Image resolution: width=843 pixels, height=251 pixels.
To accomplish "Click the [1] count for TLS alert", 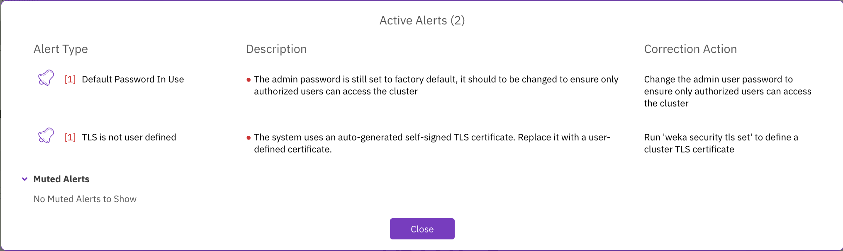I will 70,138.
